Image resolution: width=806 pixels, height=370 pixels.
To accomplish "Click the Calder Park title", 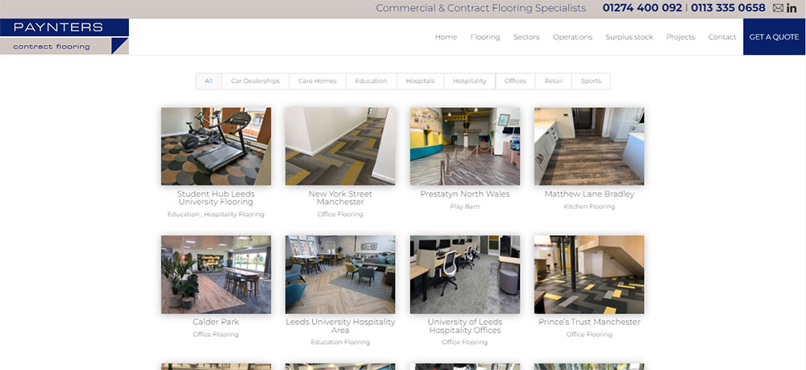I will (216, 322).
